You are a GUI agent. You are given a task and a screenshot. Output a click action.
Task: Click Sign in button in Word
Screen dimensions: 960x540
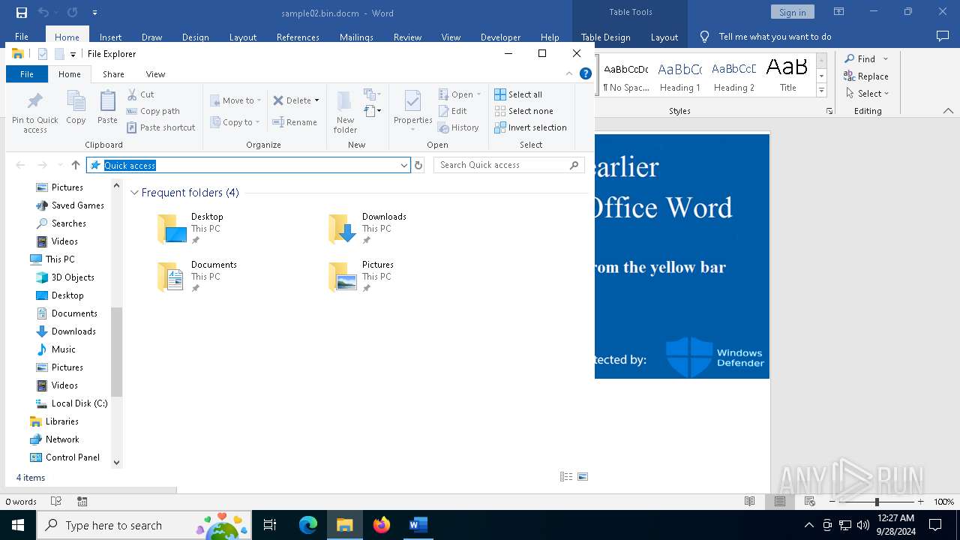(792, 12)
